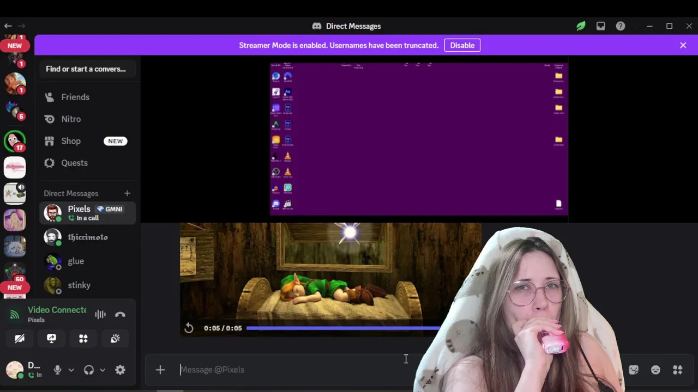Viewport: 698px width, 392px height.
Task: Go back with the left arrow
Action: coord(8,26)
